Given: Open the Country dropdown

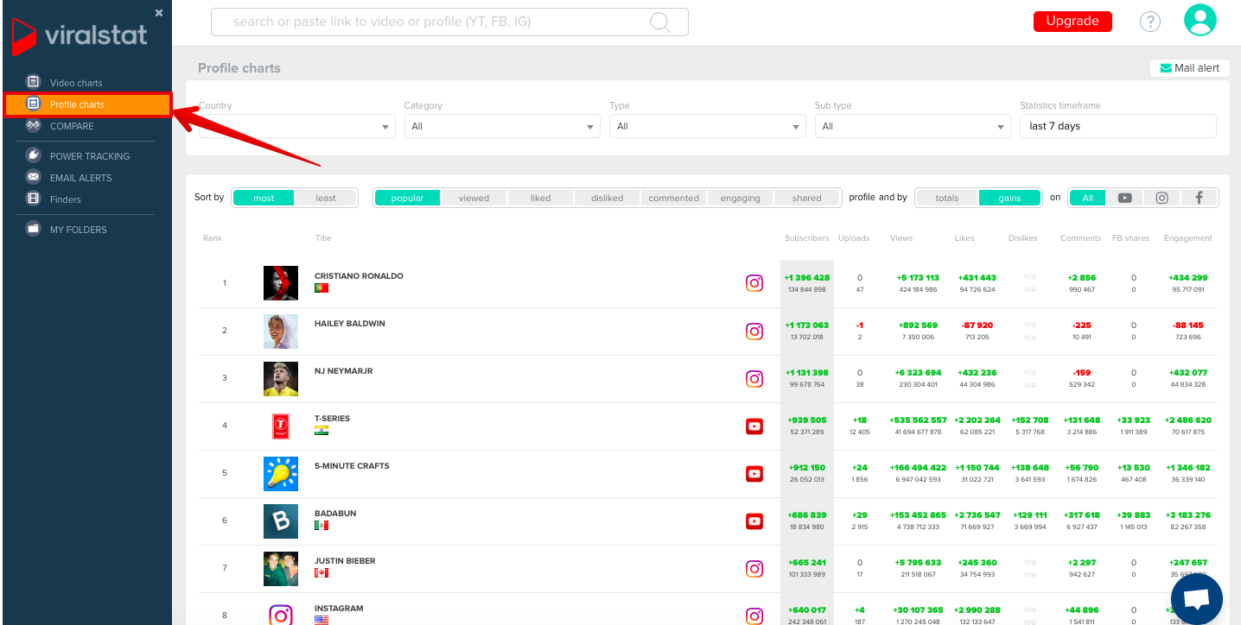Looking at the screenshot, I should point(297,126).
